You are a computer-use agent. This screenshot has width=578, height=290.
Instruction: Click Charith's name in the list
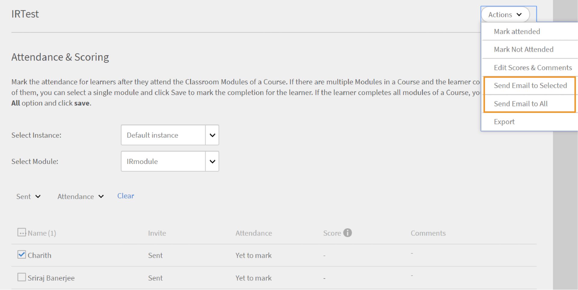click(x=39, y=255)
